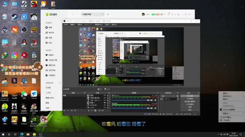Click 停止推流 button in OBS controls
245x137 pixels.
pos(190,96)
